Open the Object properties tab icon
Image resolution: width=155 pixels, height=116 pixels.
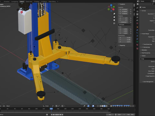pyautogui.click(x=137, y=27)
